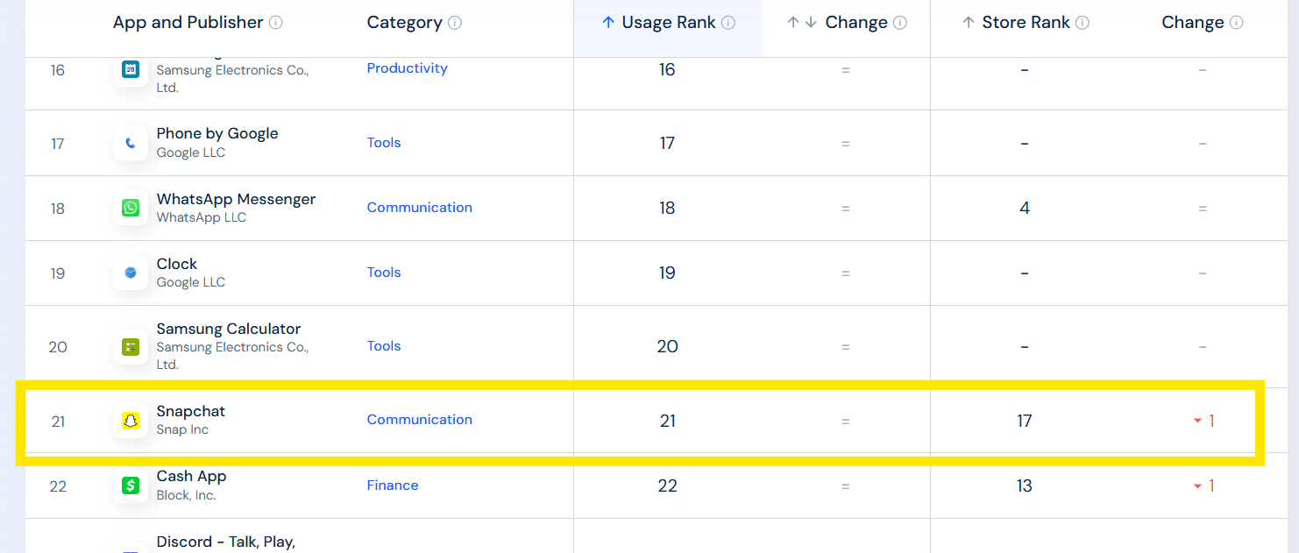Click Snapchat's Store Rank change indicator
Screen dimensions: 1299x553
tap(1203, 421)
